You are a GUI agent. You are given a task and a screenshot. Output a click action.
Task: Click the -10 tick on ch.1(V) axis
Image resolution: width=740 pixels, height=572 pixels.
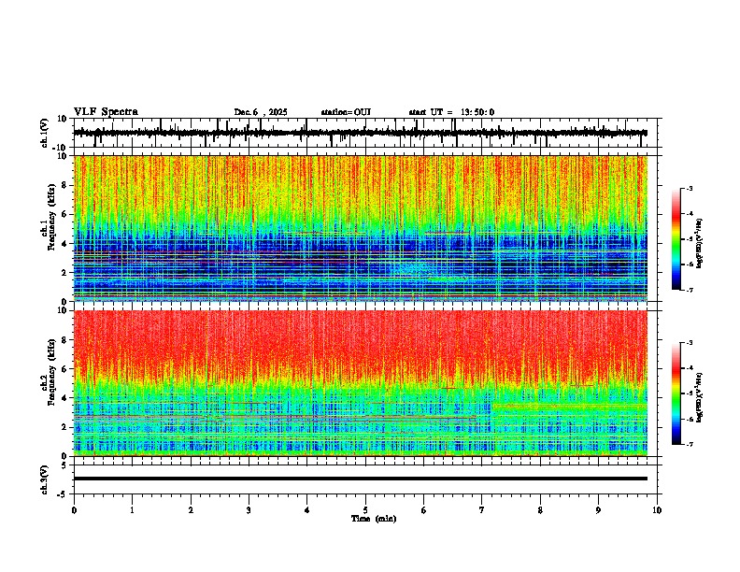pyautogui.click(x=61, y=148)
